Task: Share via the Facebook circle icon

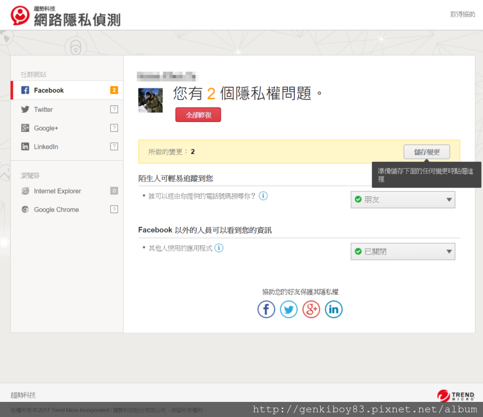Action: [x=266, y=309]
